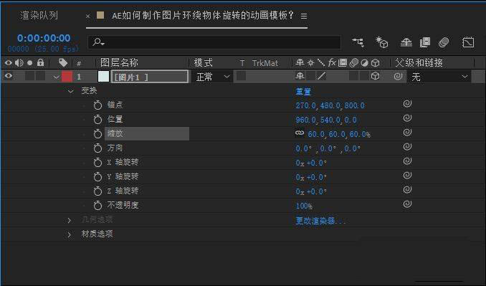
Task: Click the lock column header icon
Action: click(41, 62)
